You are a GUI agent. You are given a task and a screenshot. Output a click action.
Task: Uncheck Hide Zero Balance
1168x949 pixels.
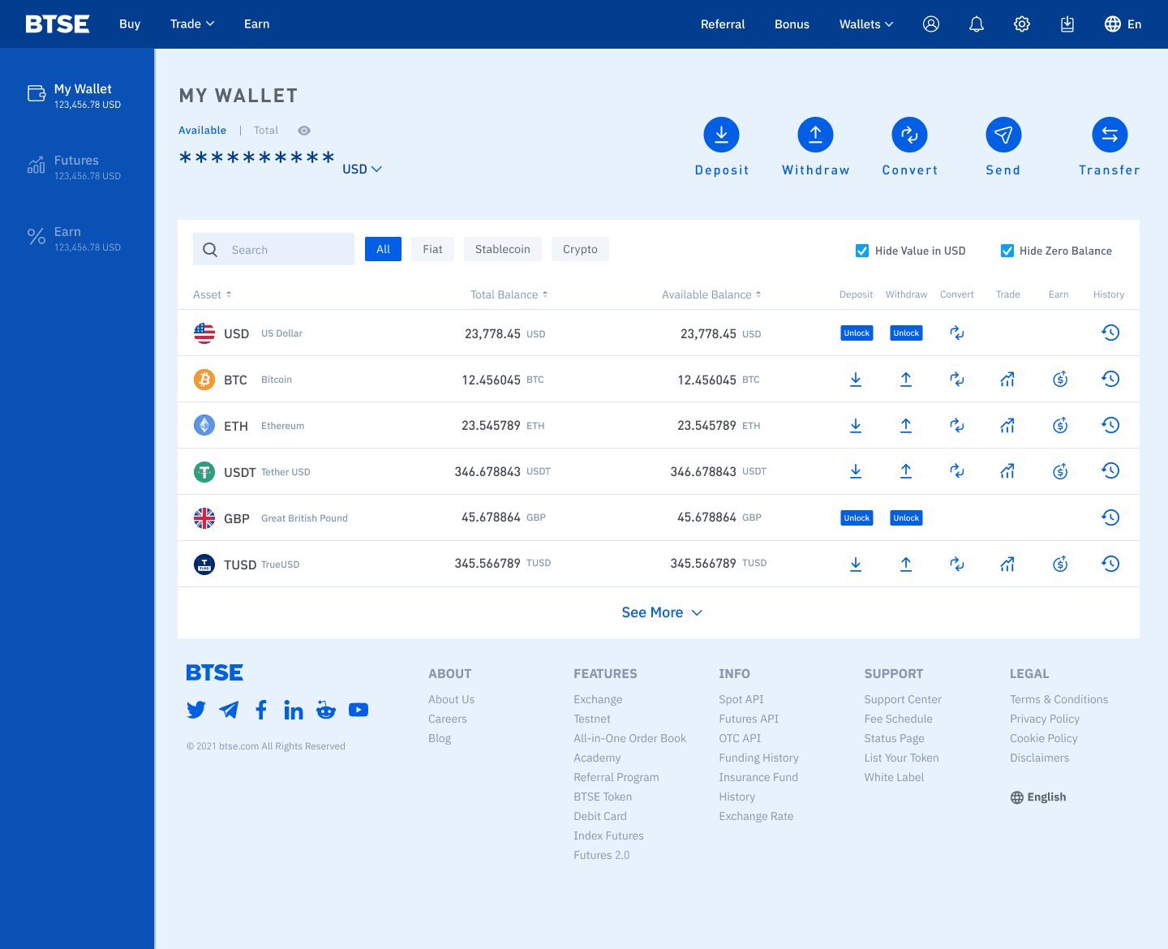click(x=1007, y=251)
